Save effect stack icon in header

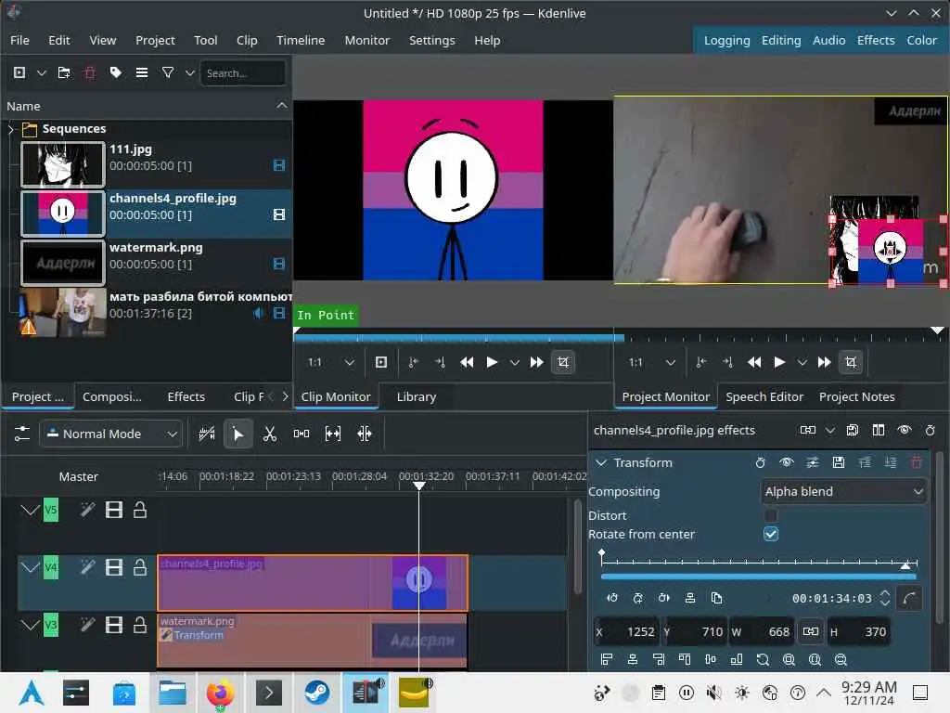click(853, 430)
